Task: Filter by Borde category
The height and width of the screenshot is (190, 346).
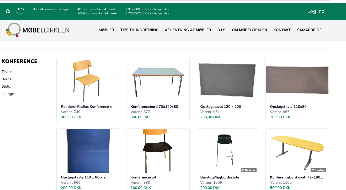Action: point(7,79)
